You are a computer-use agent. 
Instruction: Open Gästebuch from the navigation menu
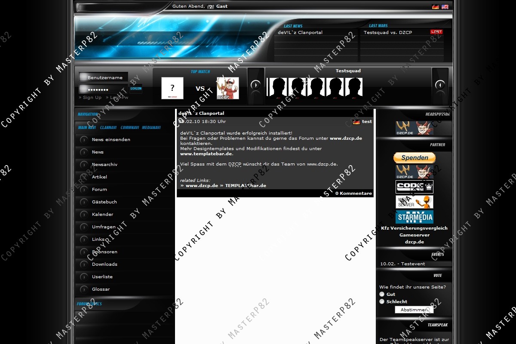(x=104, y=202)
